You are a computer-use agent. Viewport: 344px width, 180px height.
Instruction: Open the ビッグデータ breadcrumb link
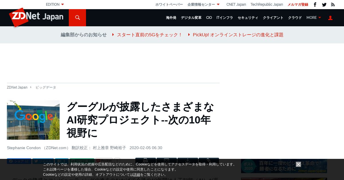coord(46,87)
